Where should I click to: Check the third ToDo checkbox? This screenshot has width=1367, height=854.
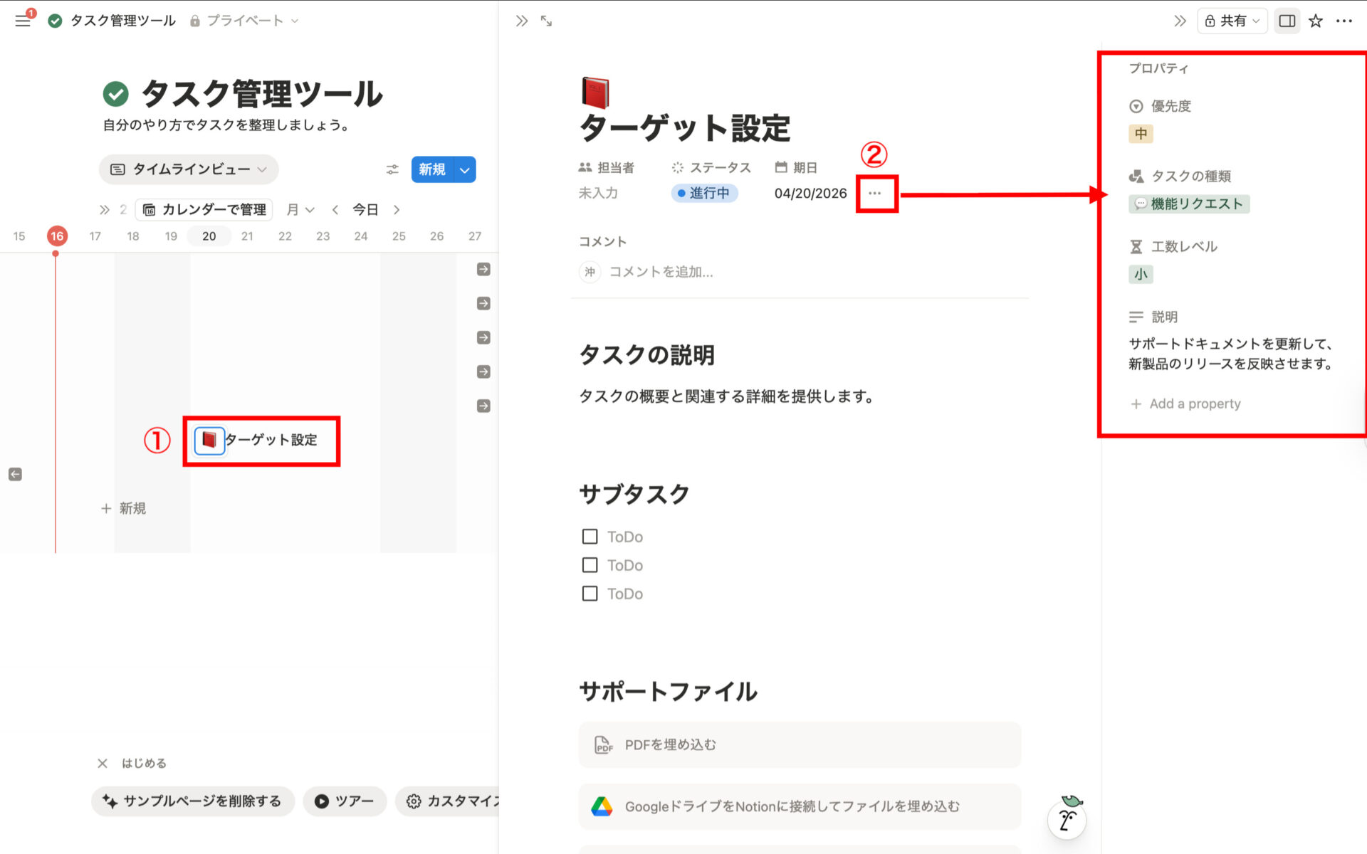[590, 594]
